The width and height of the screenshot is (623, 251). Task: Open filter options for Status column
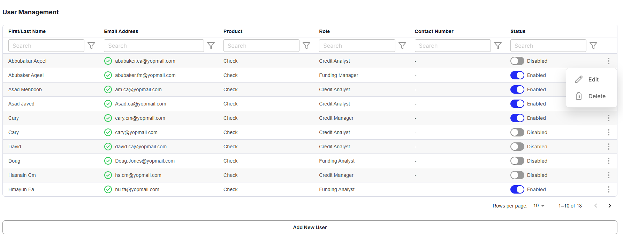[593, 46]
